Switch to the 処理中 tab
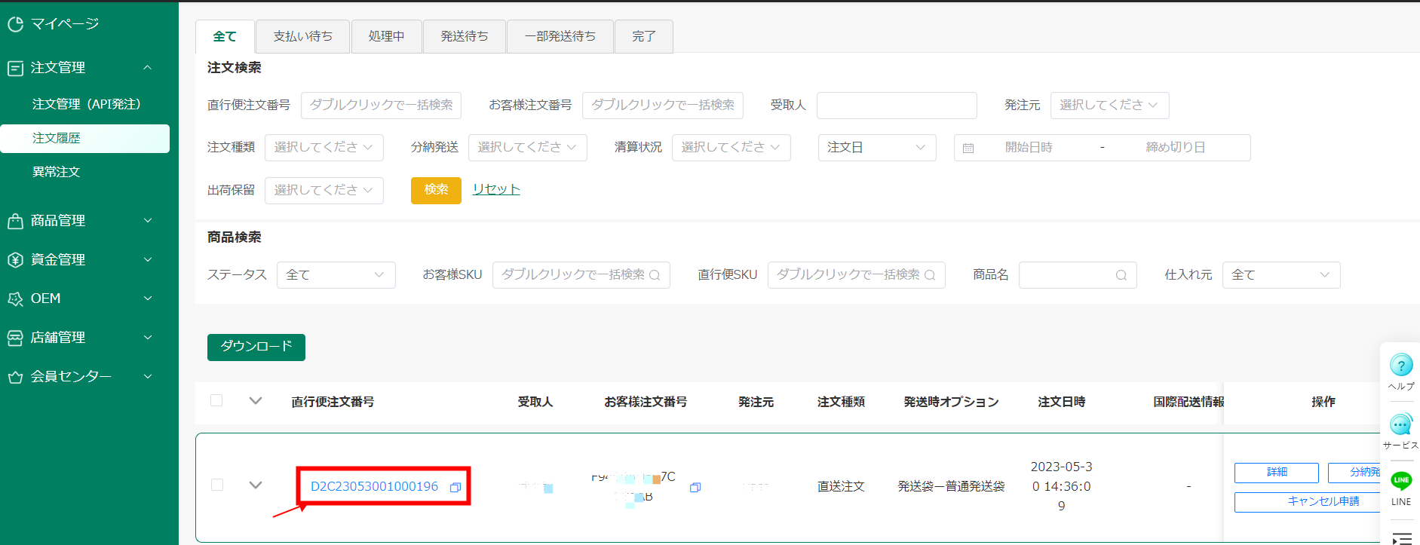 tap(386, 36)
